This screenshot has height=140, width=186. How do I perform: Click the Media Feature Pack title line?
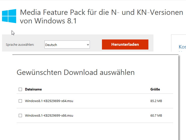[x=101, y=12]
